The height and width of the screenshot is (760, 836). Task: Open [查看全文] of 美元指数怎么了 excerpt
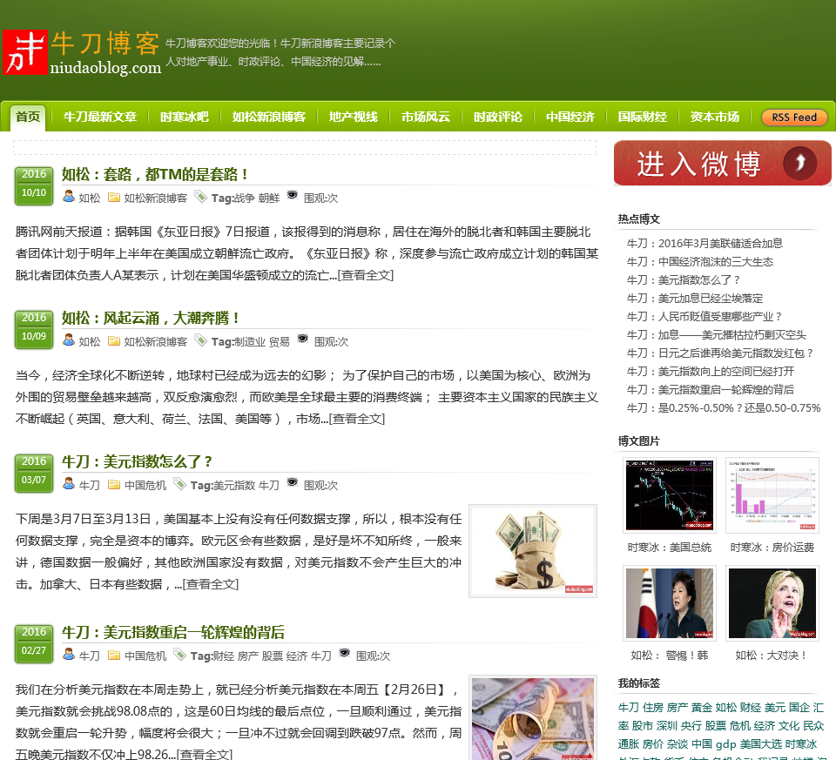point(211,584)
